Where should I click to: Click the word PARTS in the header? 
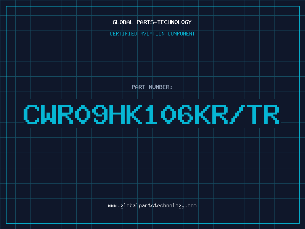[x=145, y=22]
